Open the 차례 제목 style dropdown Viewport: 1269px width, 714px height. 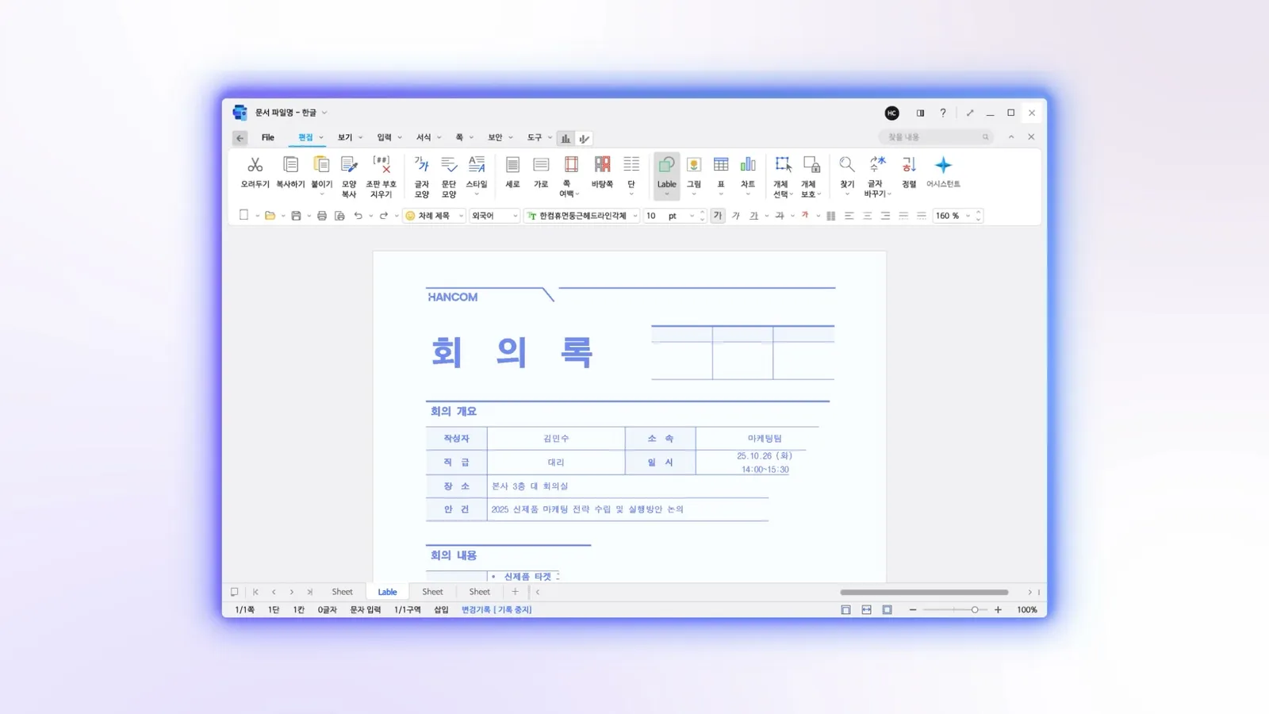pyautogui.click(x=434, y=215)
